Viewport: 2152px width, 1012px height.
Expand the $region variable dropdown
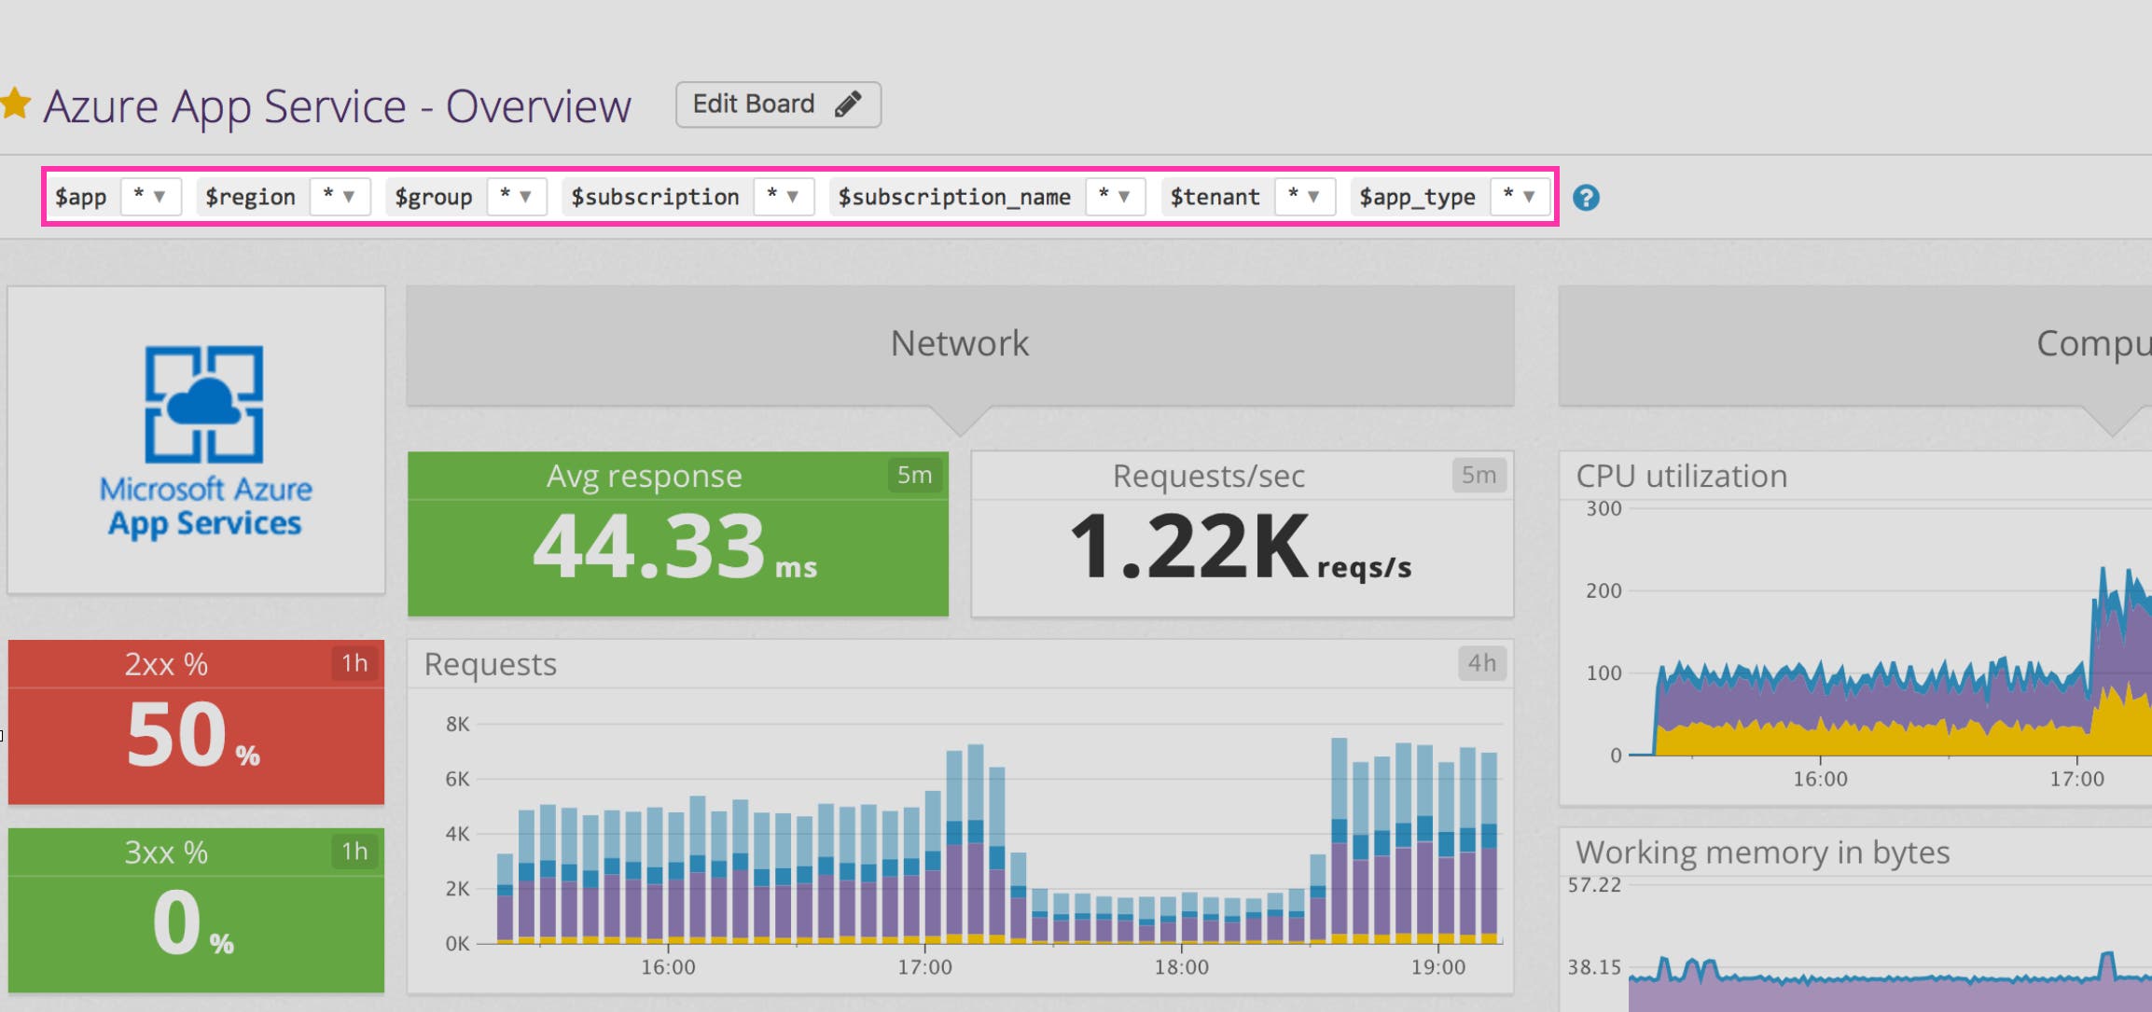(340, 197)
